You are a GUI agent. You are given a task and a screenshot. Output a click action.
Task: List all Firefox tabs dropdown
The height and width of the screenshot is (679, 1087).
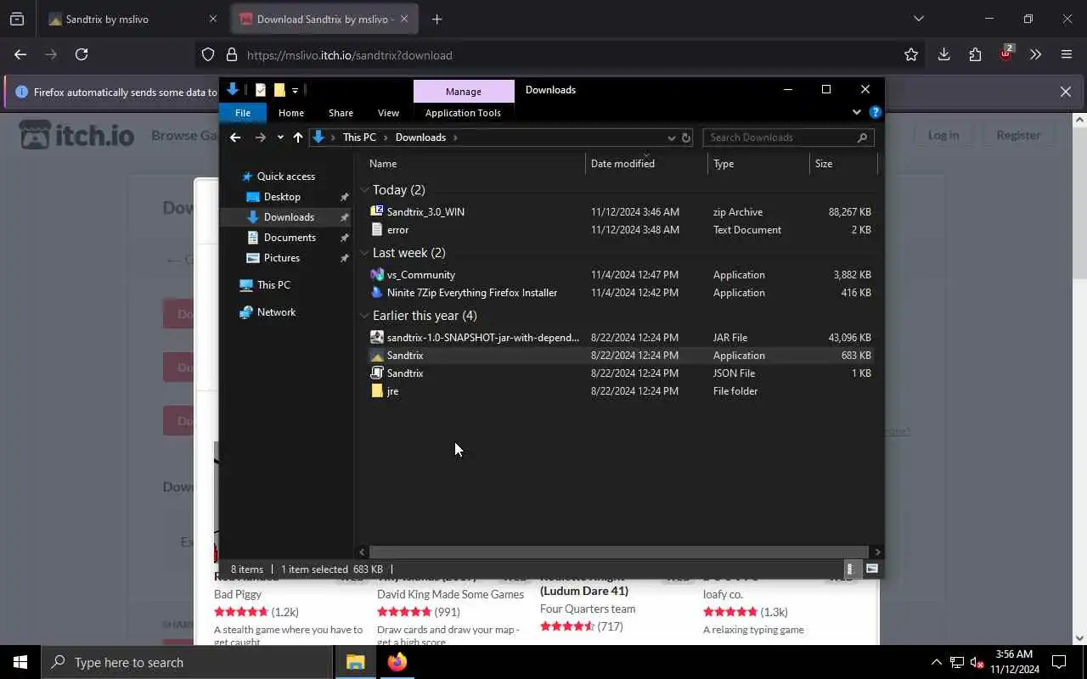pos(918,19)
